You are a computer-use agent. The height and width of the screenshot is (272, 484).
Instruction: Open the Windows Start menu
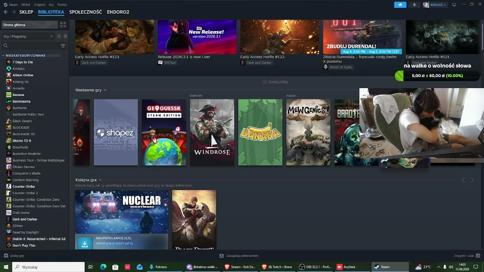[6, 267]
